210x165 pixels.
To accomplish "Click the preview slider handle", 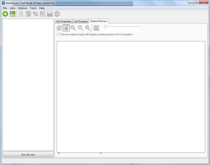I will pos(105,27).
